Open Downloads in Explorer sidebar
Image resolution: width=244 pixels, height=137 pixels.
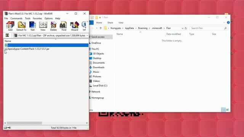click(x=98, y=67)
